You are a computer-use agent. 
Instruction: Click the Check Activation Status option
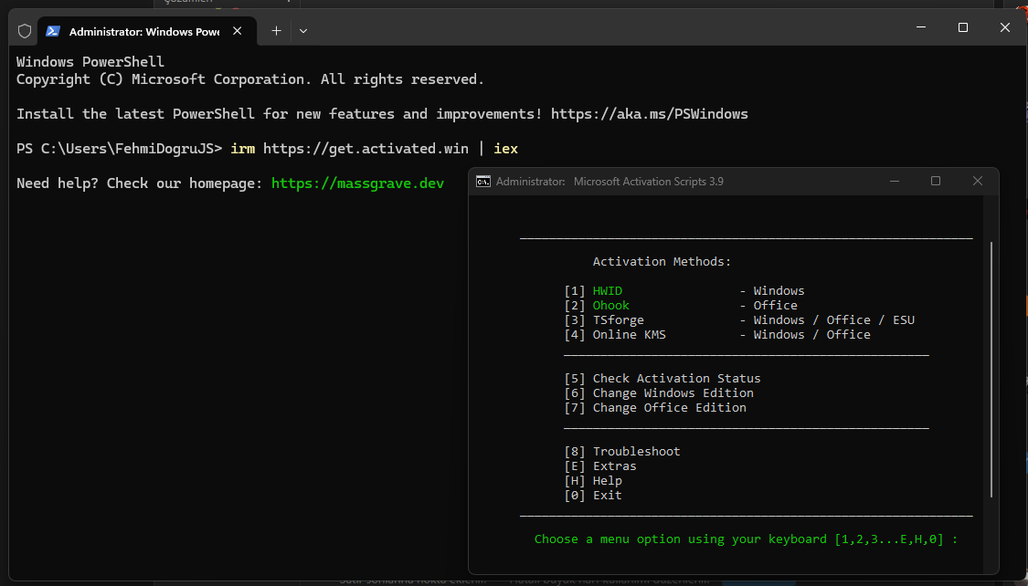[676, 379]
